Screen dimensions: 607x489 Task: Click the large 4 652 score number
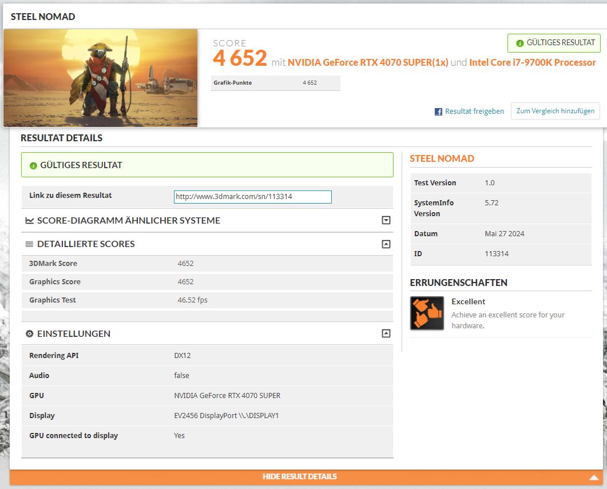[240, 58]
